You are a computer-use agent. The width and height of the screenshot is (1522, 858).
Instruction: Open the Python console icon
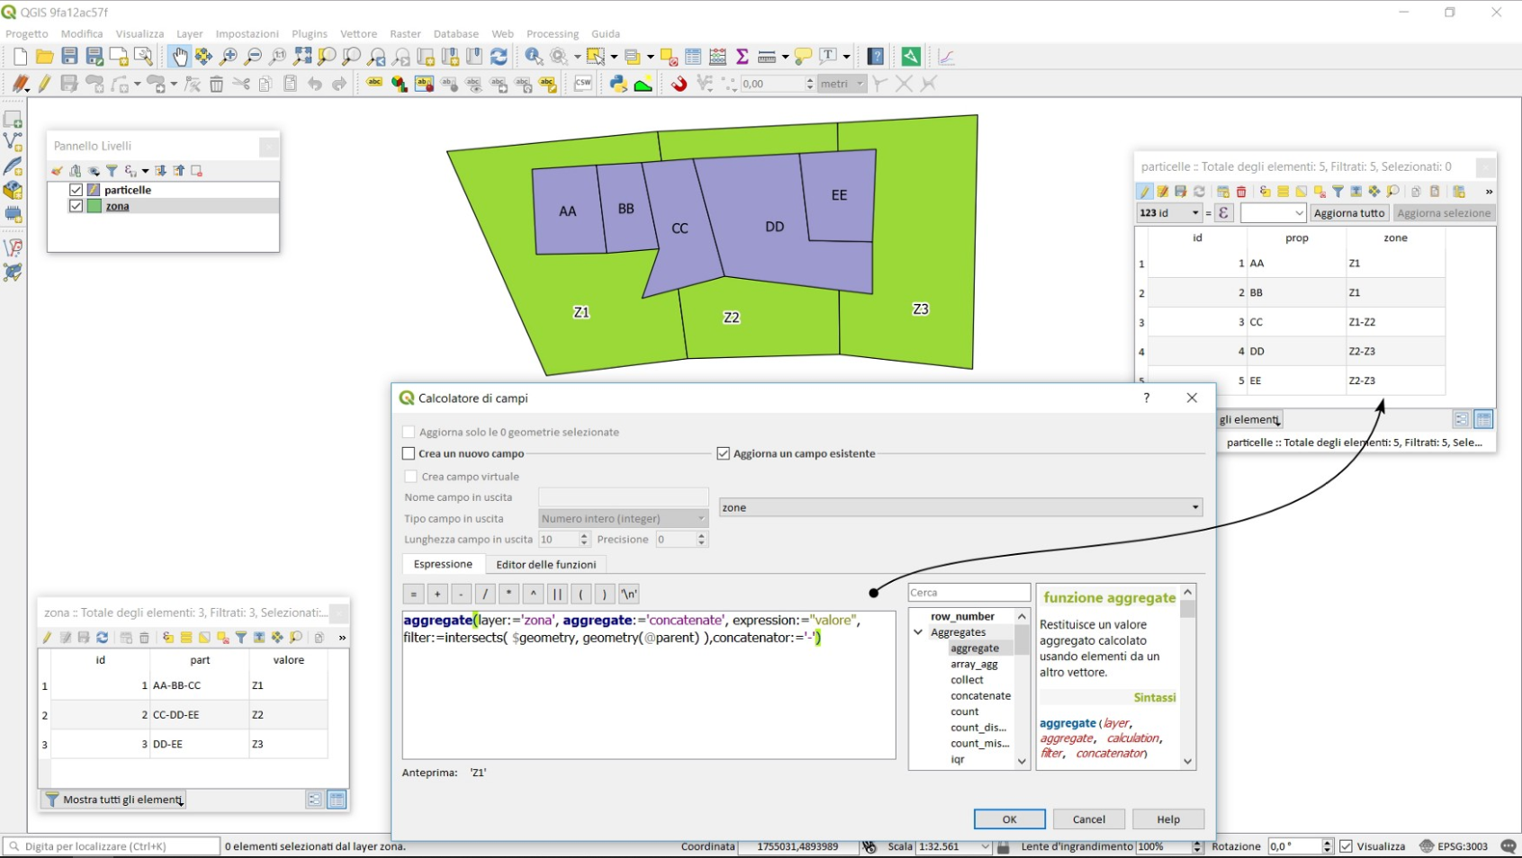pyautogui.click(x=618, y=84)
